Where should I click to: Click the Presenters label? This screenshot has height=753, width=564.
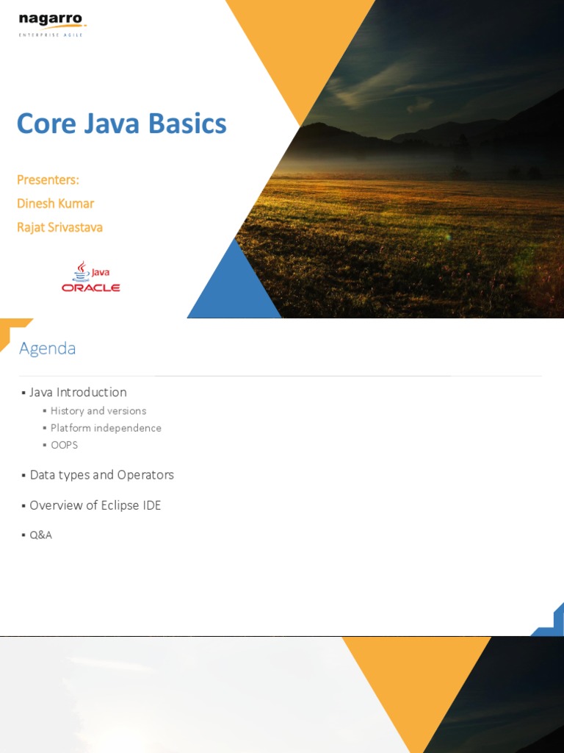point(48,180)
